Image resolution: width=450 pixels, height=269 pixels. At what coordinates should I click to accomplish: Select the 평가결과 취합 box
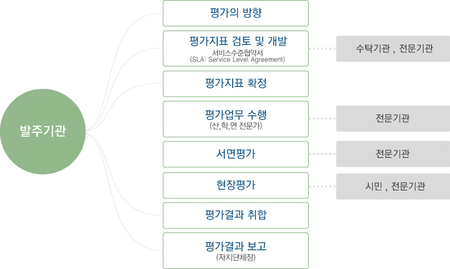coord(236,215)
